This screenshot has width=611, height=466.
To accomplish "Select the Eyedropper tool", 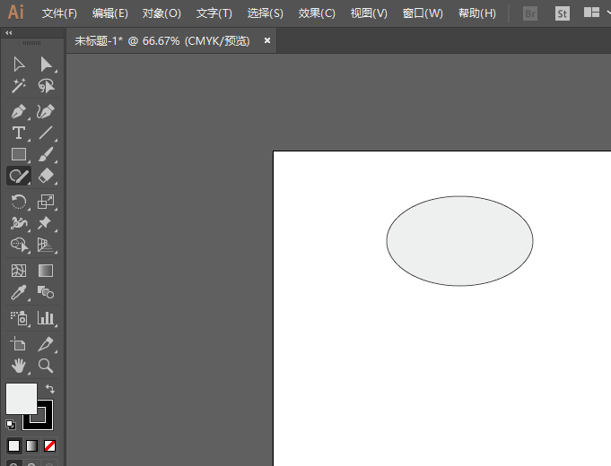I will click(x=18, y=292).
